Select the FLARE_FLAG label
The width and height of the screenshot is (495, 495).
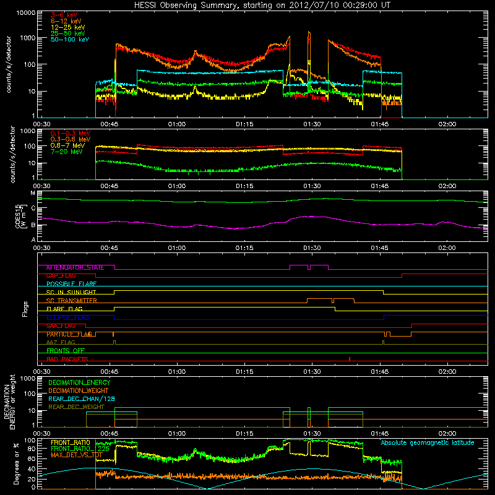tap(64, 309)
